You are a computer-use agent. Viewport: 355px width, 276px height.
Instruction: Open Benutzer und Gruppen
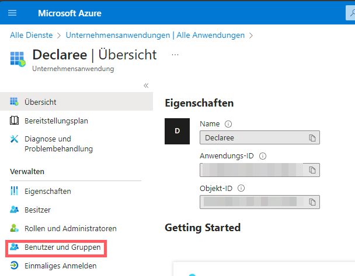point(62,247)
